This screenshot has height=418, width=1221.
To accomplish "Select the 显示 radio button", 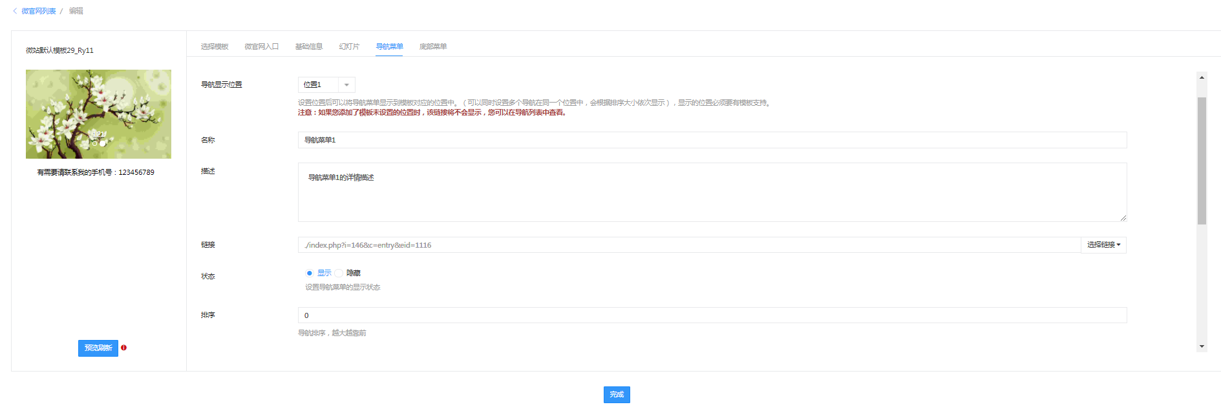I will click(x=310, y=274).
